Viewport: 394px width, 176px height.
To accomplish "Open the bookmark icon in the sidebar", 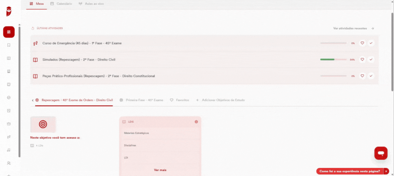I will pyautogui.click(x=9, y=45).
